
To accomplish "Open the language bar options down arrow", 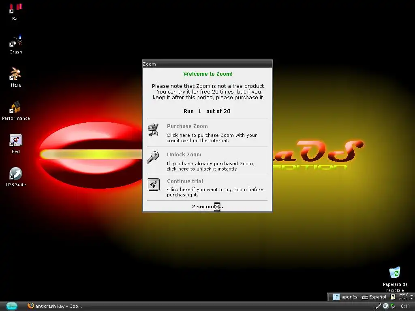I will (x=412, y=299).
